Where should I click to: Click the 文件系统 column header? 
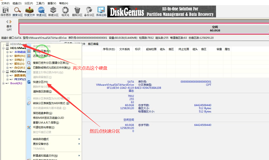pos(125,49)
